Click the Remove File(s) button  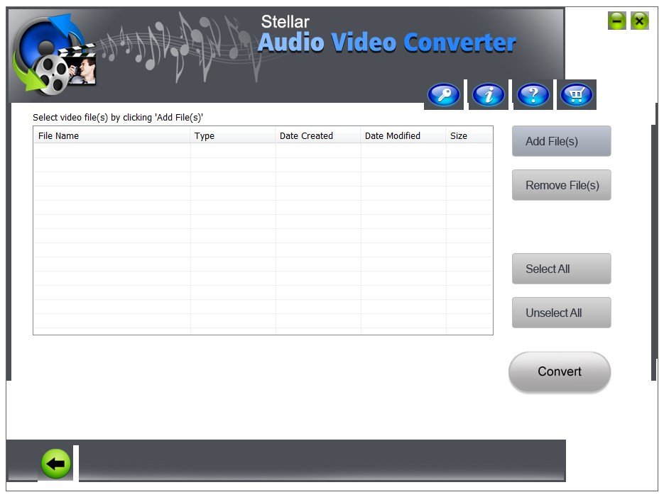click(x=562, y=185)
